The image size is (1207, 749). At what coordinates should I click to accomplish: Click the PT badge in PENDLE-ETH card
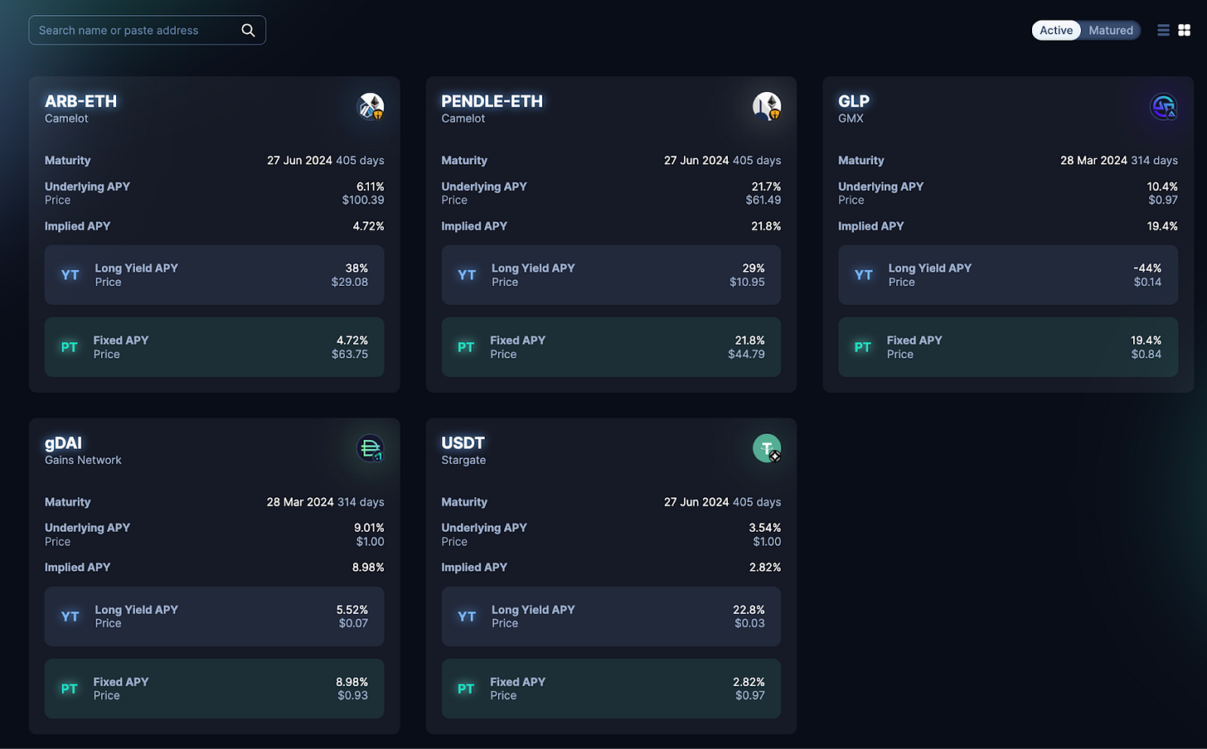click(466, 347)
